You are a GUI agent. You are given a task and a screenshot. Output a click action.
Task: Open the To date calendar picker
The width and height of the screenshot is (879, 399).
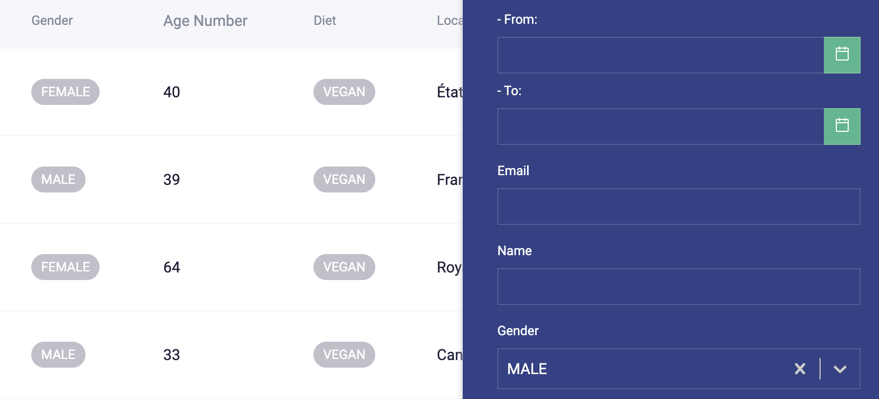pos(842,126)
